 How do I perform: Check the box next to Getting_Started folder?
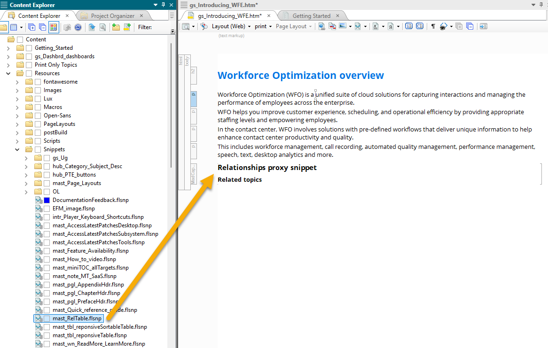pos(29,48)
